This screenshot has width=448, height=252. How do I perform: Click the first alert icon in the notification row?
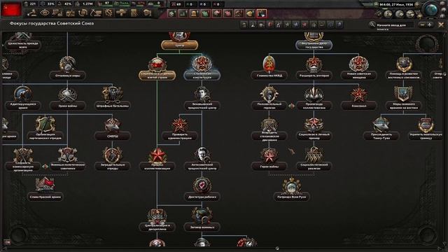[171, 13]
